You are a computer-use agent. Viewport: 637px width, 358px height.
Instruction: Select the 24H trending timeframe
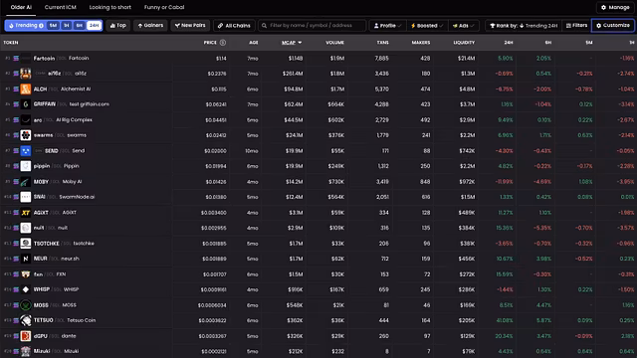click(94, 26)
